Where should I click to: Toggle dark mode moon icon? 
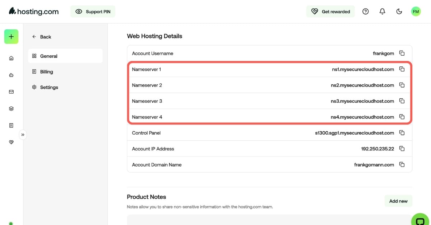399,11
